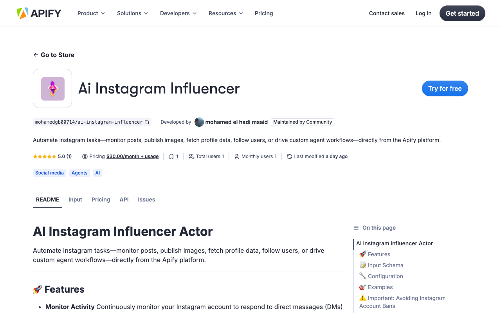501x313 pixels.
Task: Click the bookmark icon showing 1
Action: coord(171,156)
